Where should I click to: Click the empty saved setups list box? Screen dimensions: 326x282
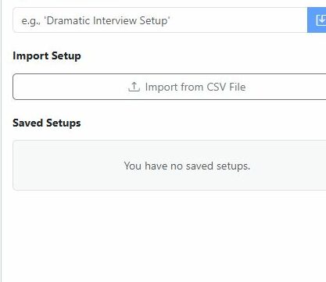point(170,165)
